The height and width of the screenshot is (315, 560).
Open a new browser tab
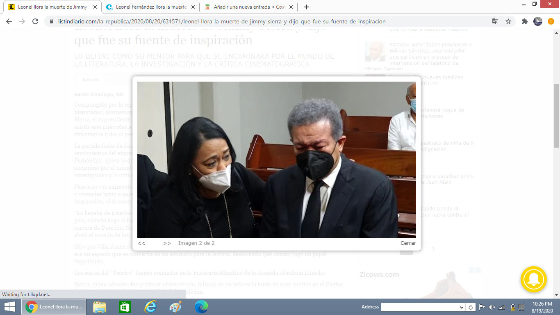[307, 7]
